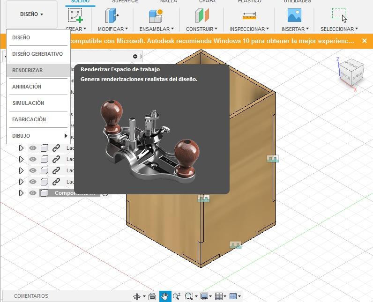Select DISEÑO in the workspace menu
This screenshot has width=373, height=302.
(38, 37)
